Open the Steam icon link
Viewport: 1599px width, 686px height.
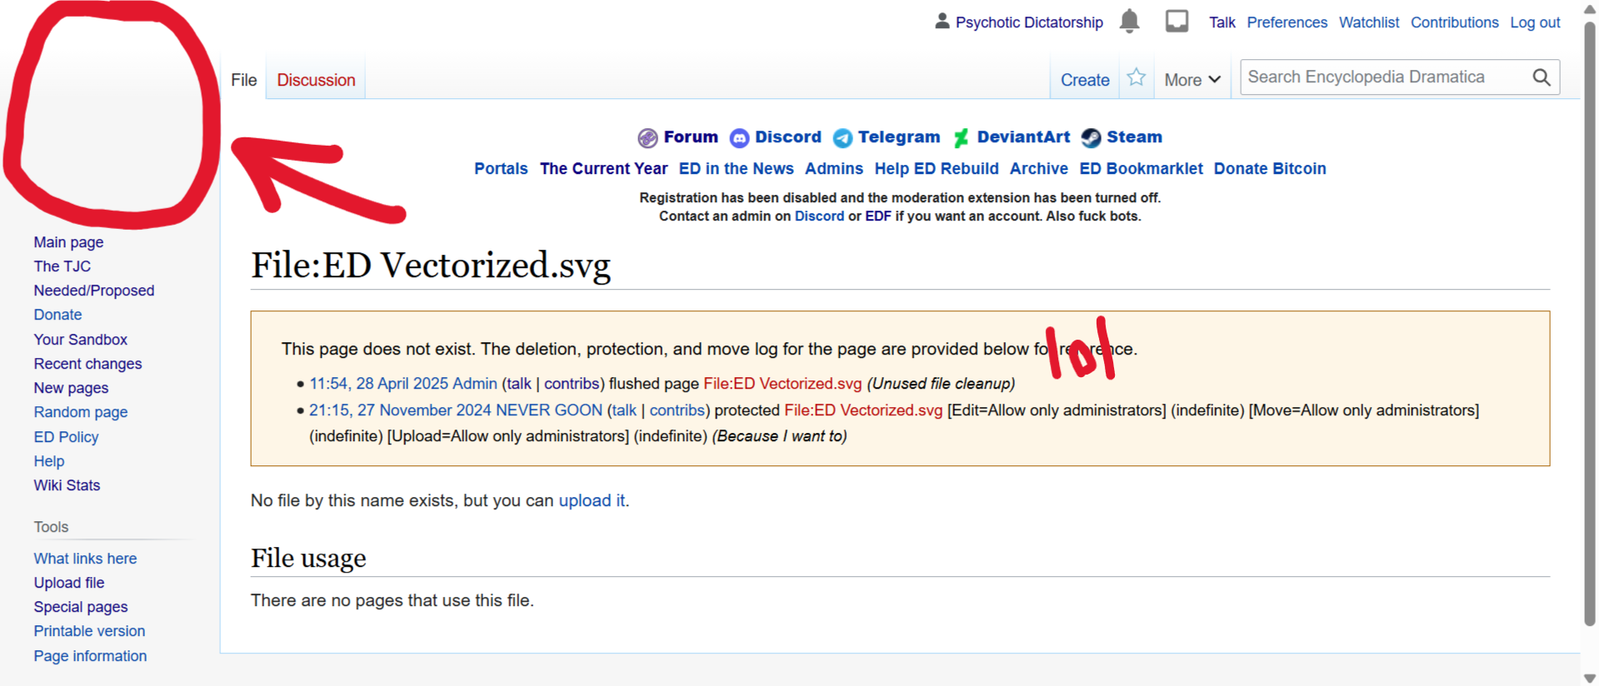click(x=1091, y=137)
